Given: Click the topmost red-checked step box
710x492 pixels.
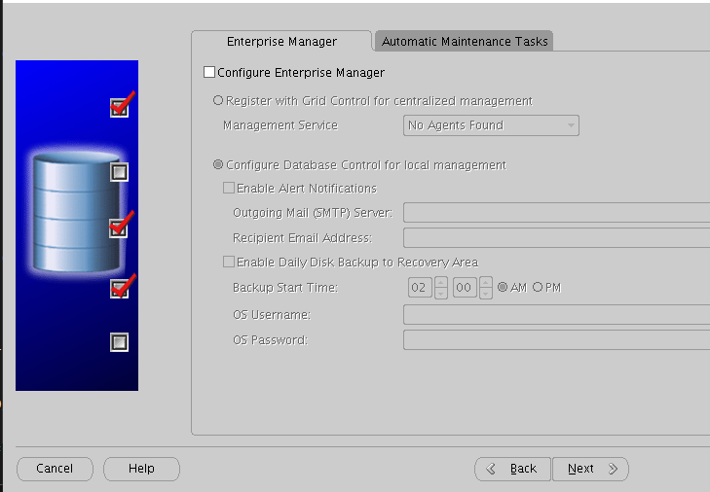Looking at the screenshot, I should pos(120,108).
